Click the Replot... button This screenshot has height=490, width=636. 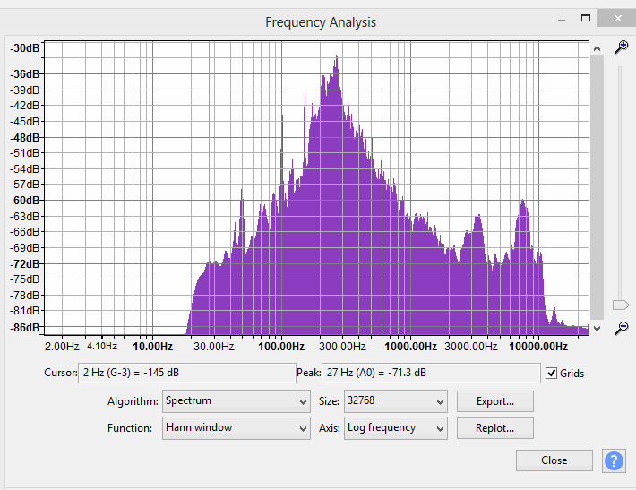pyautogui.click(x=494, y=428)
